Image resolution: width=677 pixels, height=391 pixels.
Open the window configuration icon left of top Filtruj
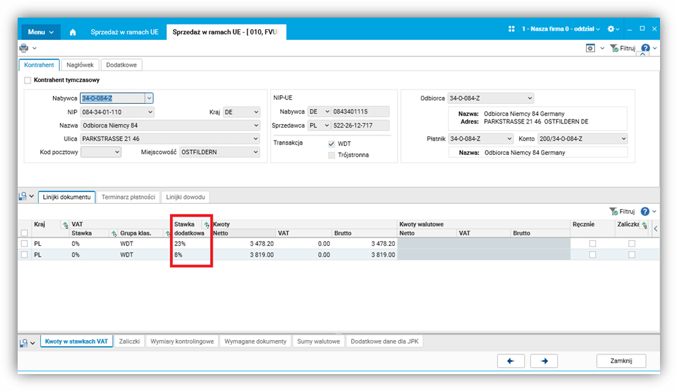[590, 48]
